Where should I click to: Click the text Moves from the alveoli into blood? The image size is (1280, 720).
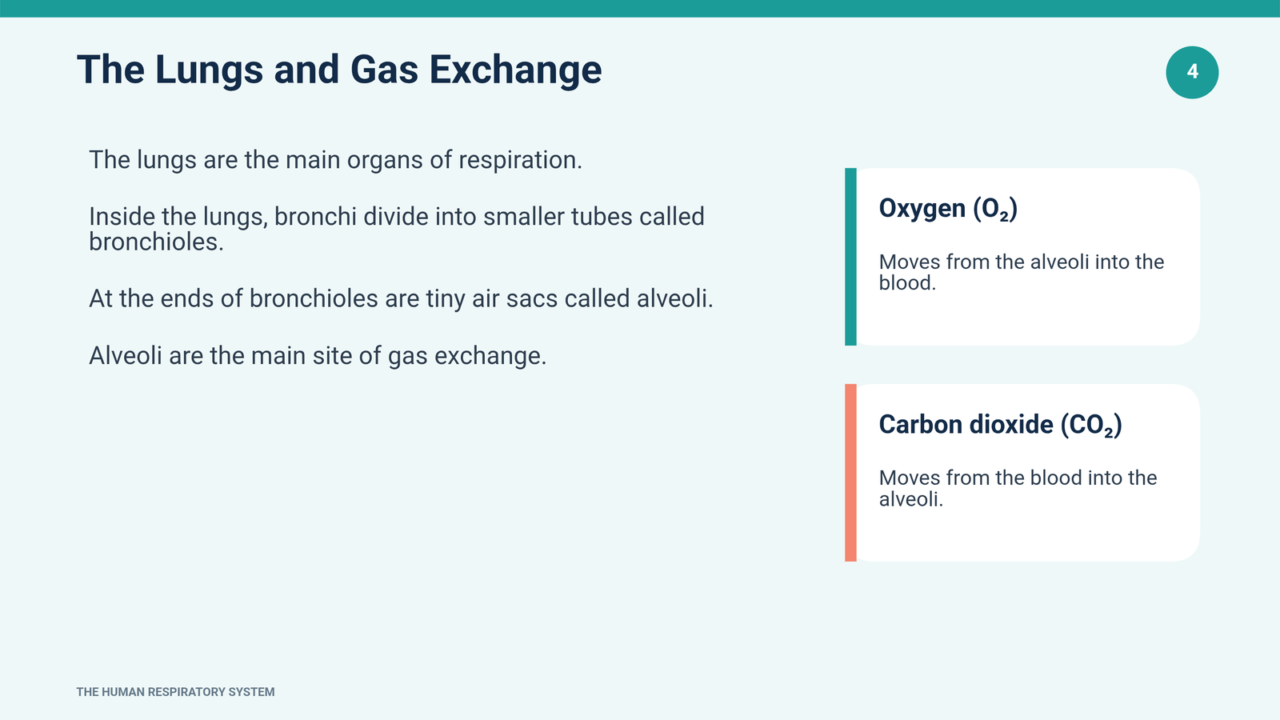1021,272
